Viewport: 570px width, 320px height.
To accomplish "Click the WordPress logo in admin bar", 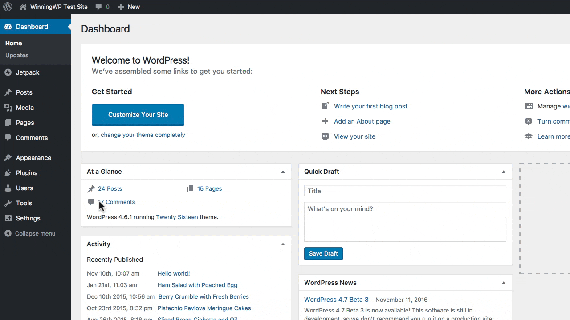I will (x=8, y=7).
